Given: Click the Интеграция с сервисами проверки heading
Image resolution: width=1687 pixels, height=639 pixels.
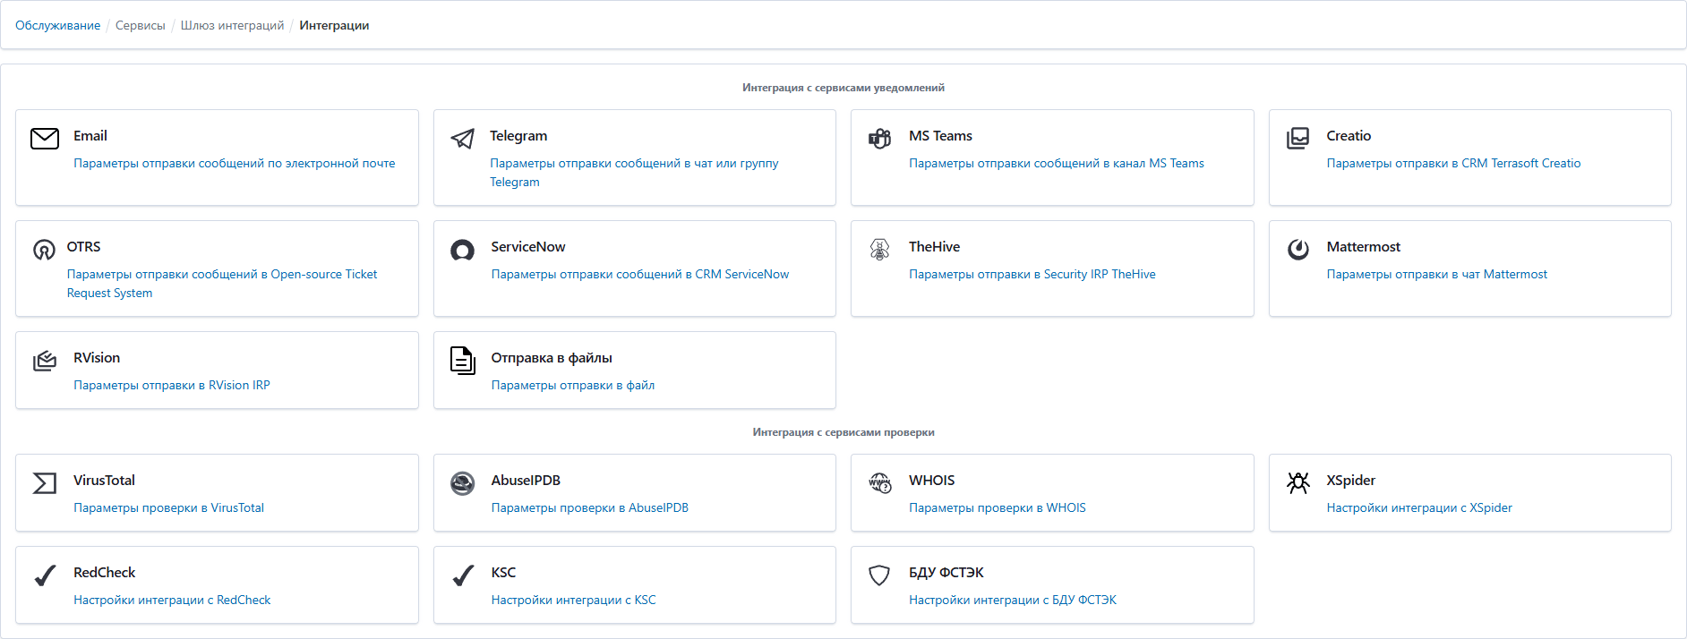Looking at the screenshot, I should [843, 432].
